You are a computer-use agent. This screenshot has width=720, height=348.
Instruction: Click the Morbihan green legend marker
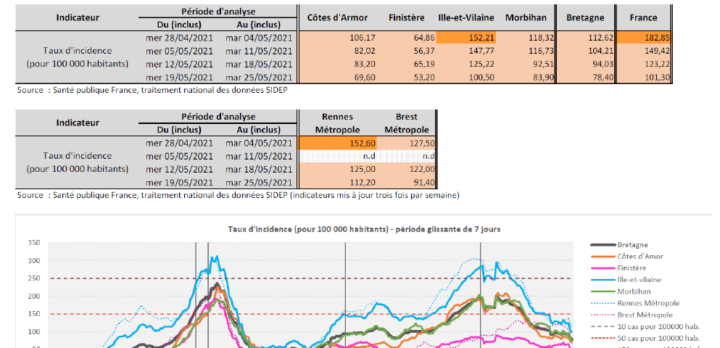[x=603, y=291]
